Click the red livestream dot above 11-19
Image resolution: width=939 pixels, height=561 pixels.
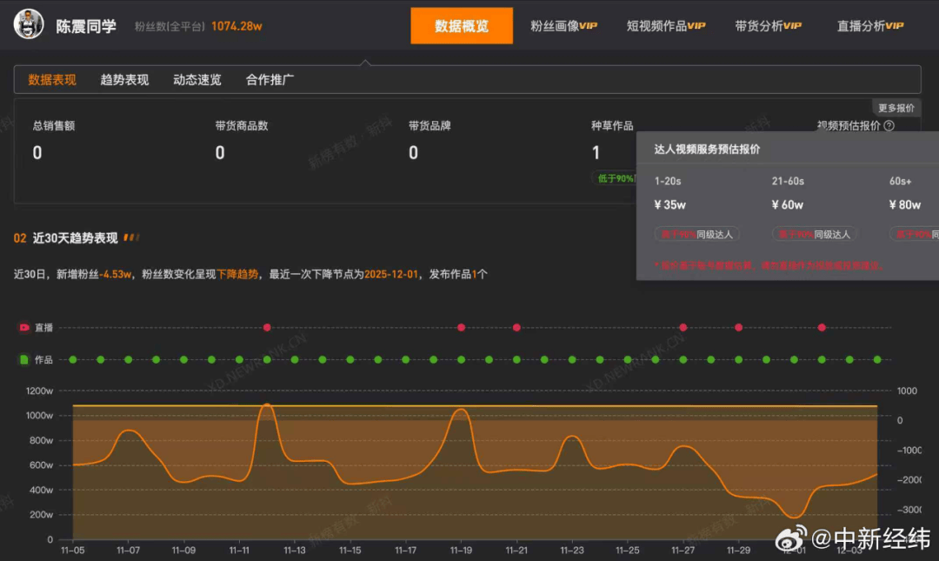(461, 327)
